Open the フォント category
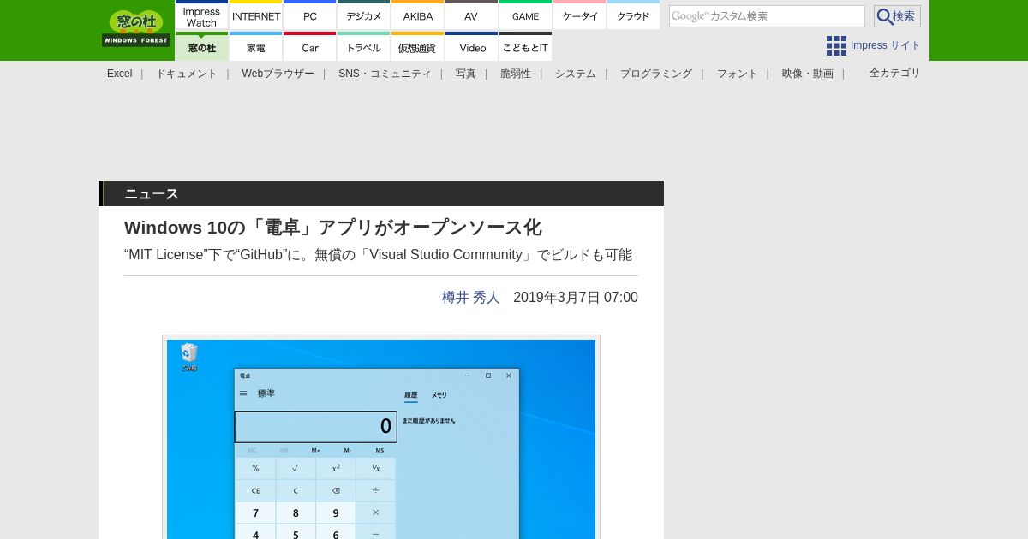The height and width of the screenshot is (539, 1028). [738, 74]
